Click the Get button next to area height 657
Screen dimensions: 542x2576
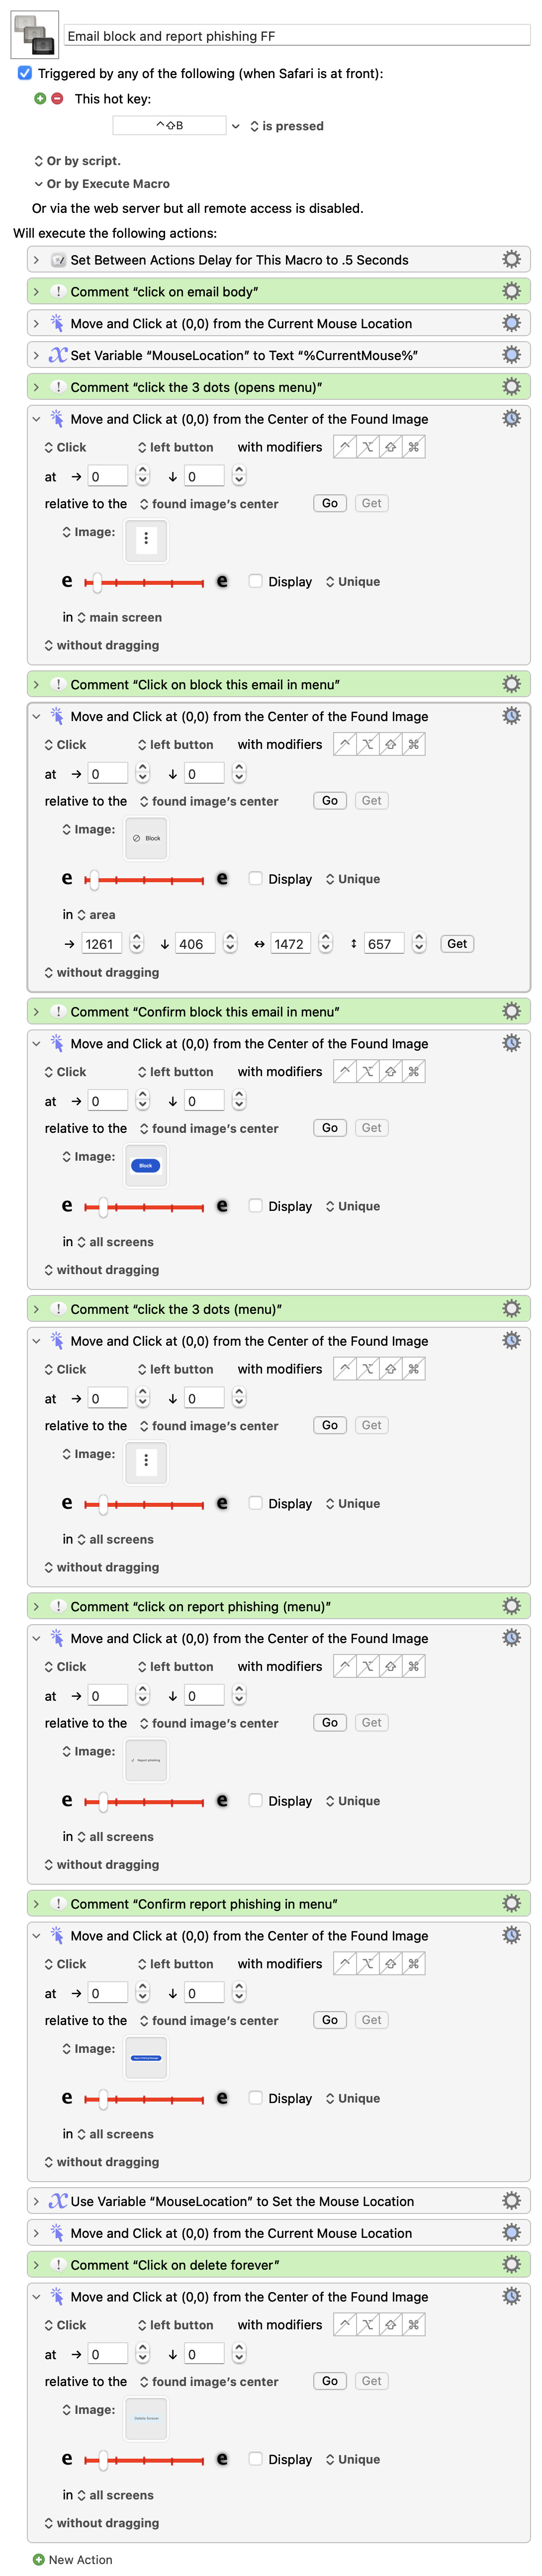click(x=457, y=944)
